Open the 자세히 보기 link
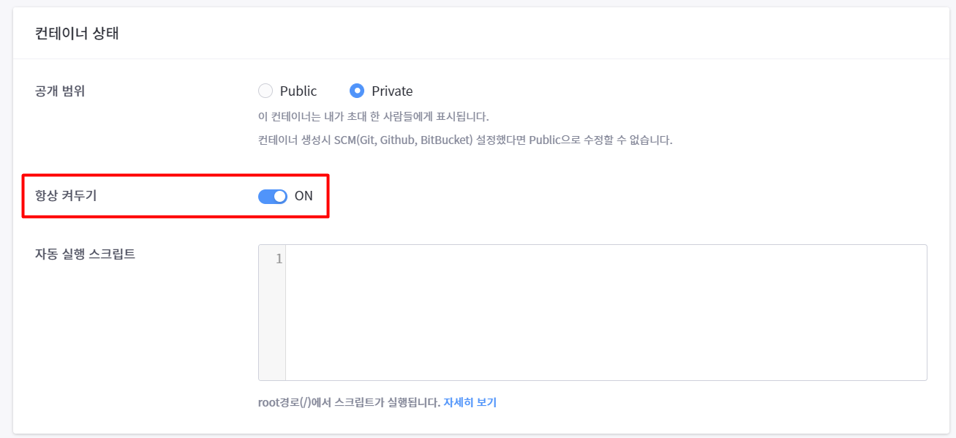This screenshot has height=438, width=956. pyautogui.click(x=470, y=402)
